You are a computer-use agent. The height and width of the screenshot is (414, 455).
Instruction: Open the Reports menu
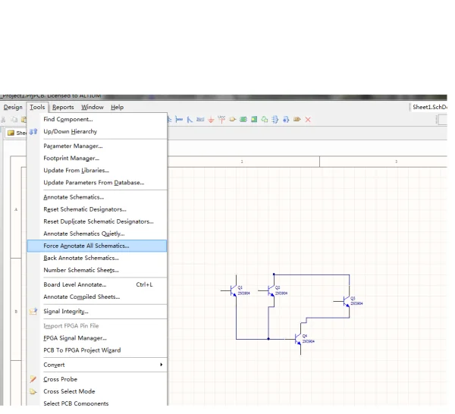[63, 107]
